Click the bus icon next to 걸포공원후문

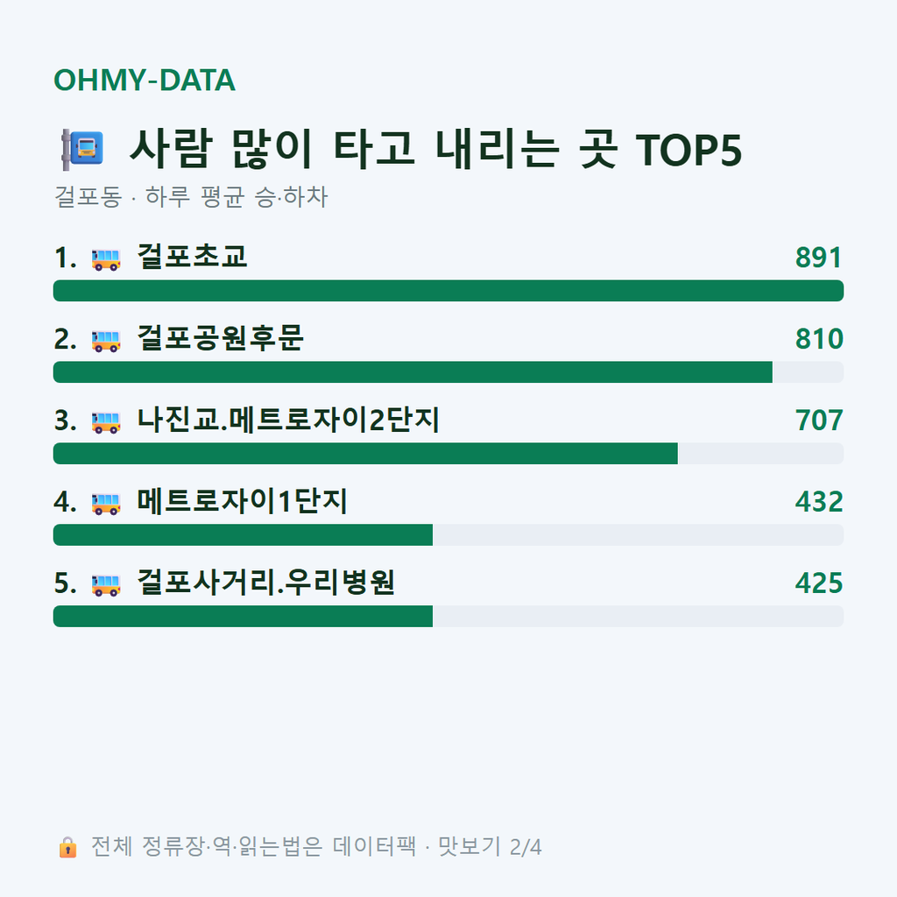106,341
